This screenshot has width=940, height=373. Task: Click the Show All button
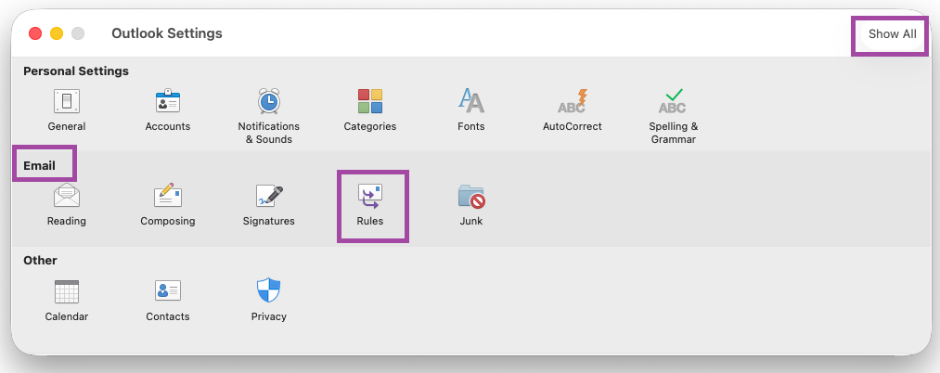point(892,33)
